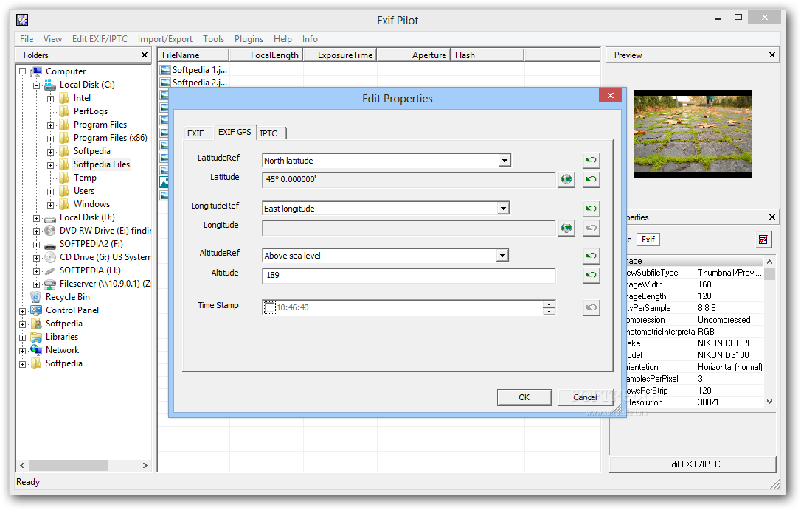Click the Exif Pilot app icon in the title bar
The image size is (801, 510).
22,20
